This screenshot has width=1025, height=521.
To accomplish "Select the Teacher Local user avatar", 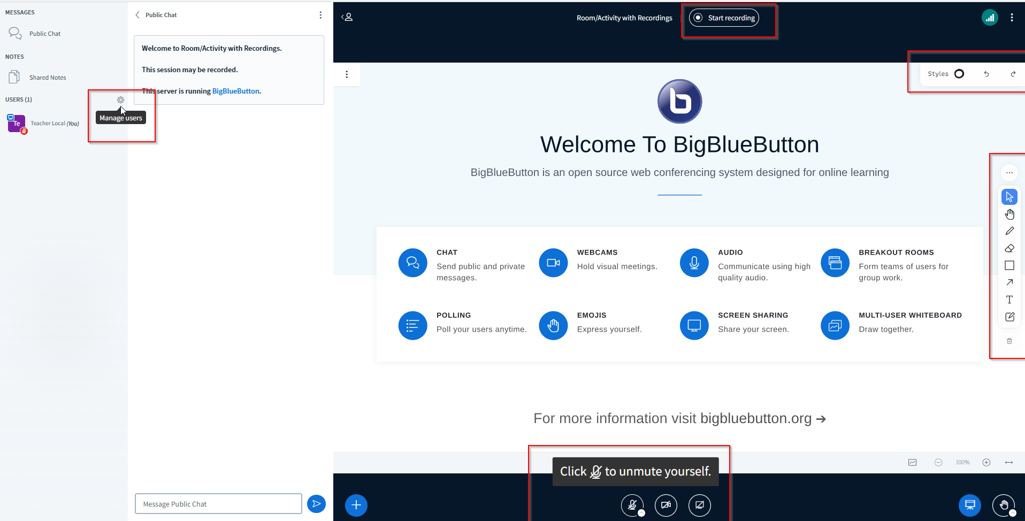I will click(16, 124).
